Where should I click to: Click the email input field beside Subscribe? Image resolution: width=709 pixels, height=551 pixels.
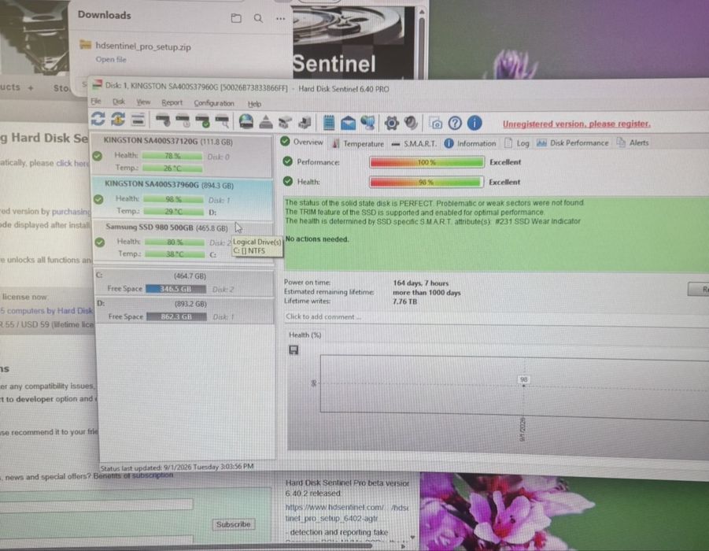click(x=96, y=504)
